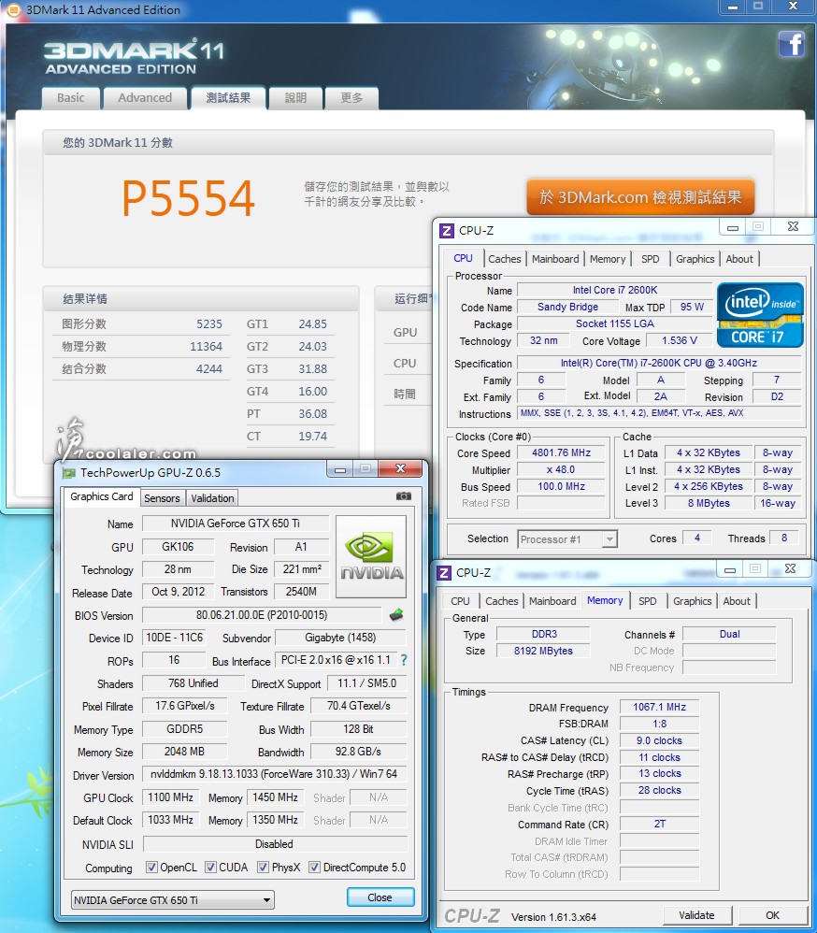Open the Processor #1 selection dropdown
This screenshot has height=933, width=817.
567,539
